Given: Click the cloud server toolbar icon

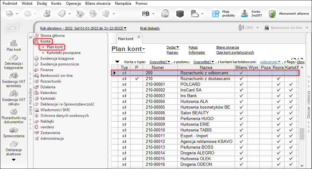Looking at the screenshot, I should click(195, 14).
